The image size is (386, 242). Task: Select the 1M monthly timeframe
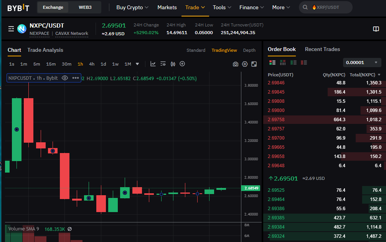pos(128,64)
